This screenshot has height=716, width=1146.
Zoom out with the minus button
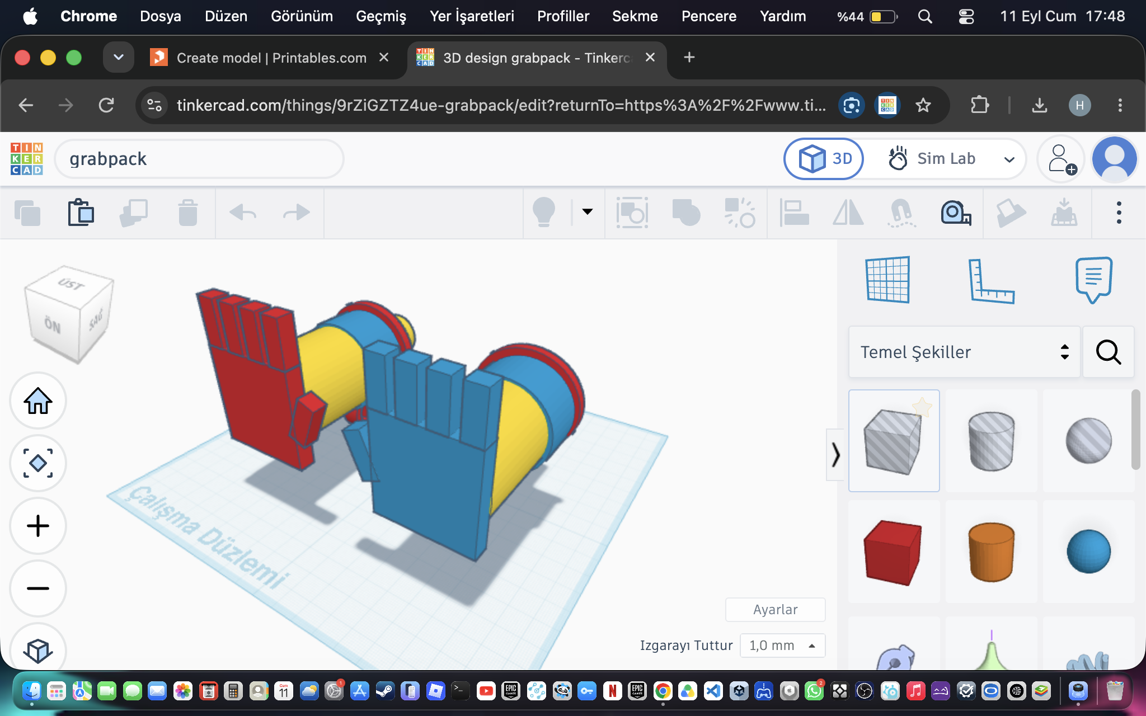[x=38, y=588]
